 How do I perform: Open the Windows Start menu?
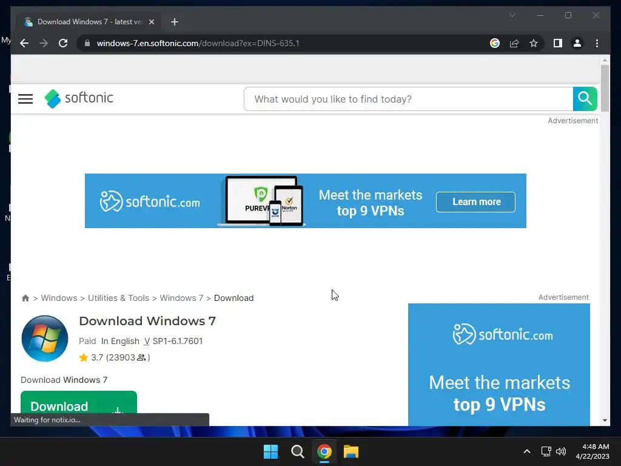271,451
